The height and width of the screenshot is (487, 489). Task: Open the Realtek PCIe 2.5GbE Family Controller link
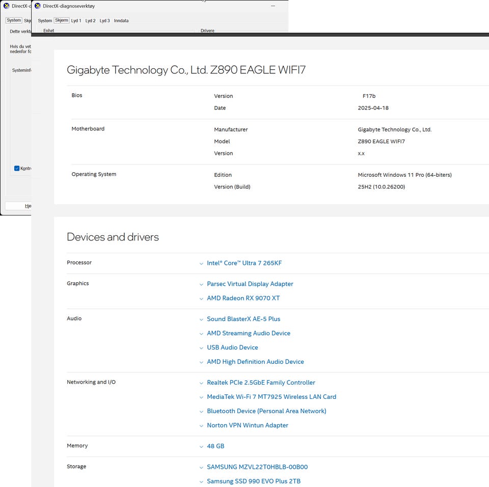tap(261, 383)
